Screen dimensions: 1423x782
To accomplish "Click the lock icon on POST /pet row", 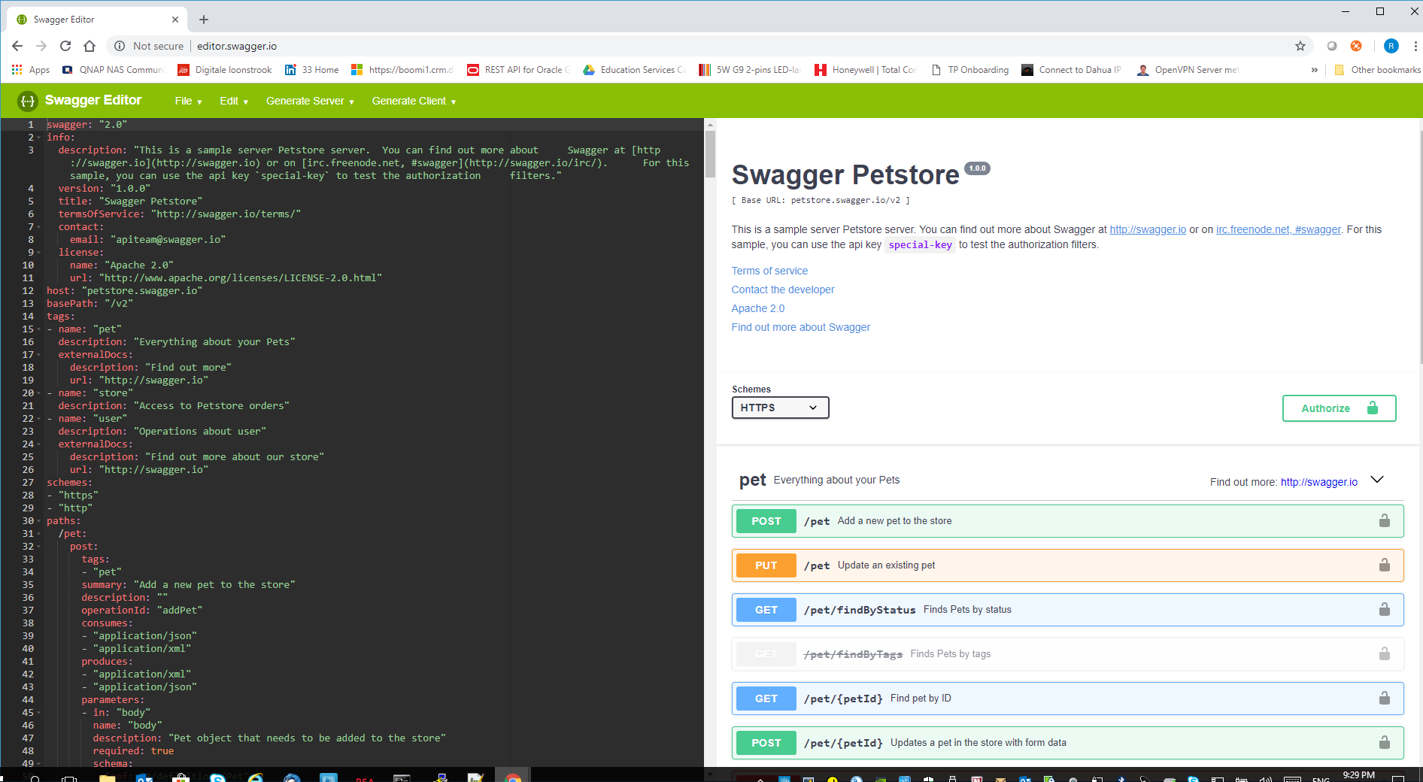I will tap(1384, 521).
